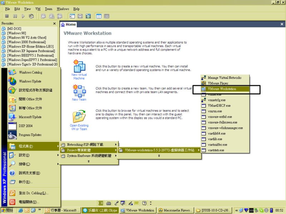
Task: Click 執行(R)... Run in Start menu
Action: coord(34,182)
